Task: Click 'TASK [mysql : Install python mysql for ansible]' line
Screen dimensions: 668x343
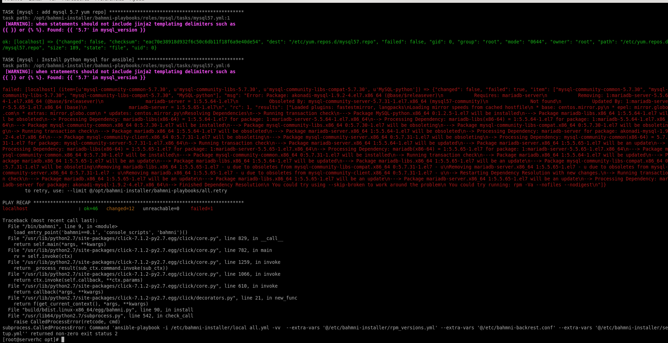Action: [68, 60]
